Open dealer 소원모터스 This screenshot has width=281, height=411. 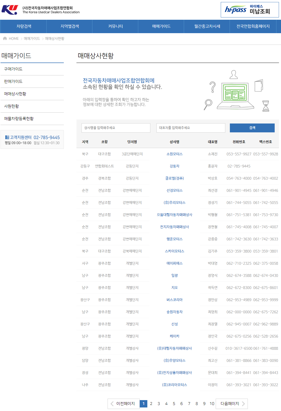pos(174,154)
